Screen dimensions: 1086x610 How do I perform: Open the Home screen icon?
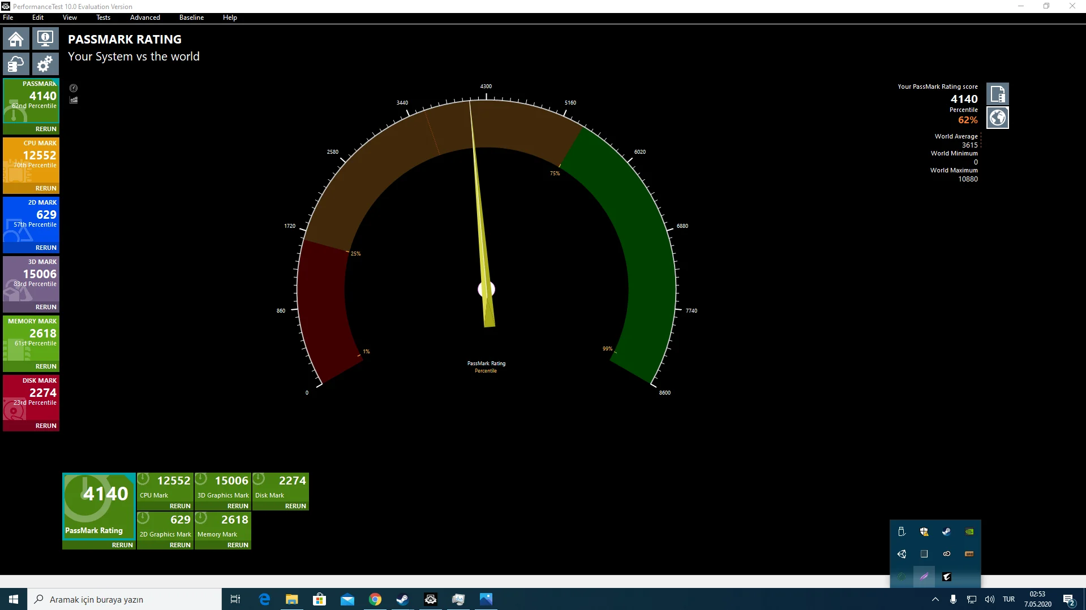pos(15,38)
